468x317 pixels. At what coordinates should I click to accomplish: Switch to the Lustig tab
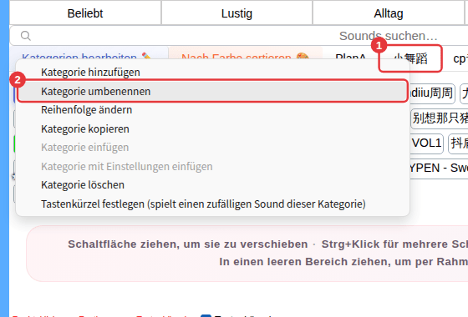coord(237,13)
